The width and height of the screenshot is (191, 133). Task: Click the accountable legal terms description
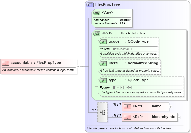point(39,70)
